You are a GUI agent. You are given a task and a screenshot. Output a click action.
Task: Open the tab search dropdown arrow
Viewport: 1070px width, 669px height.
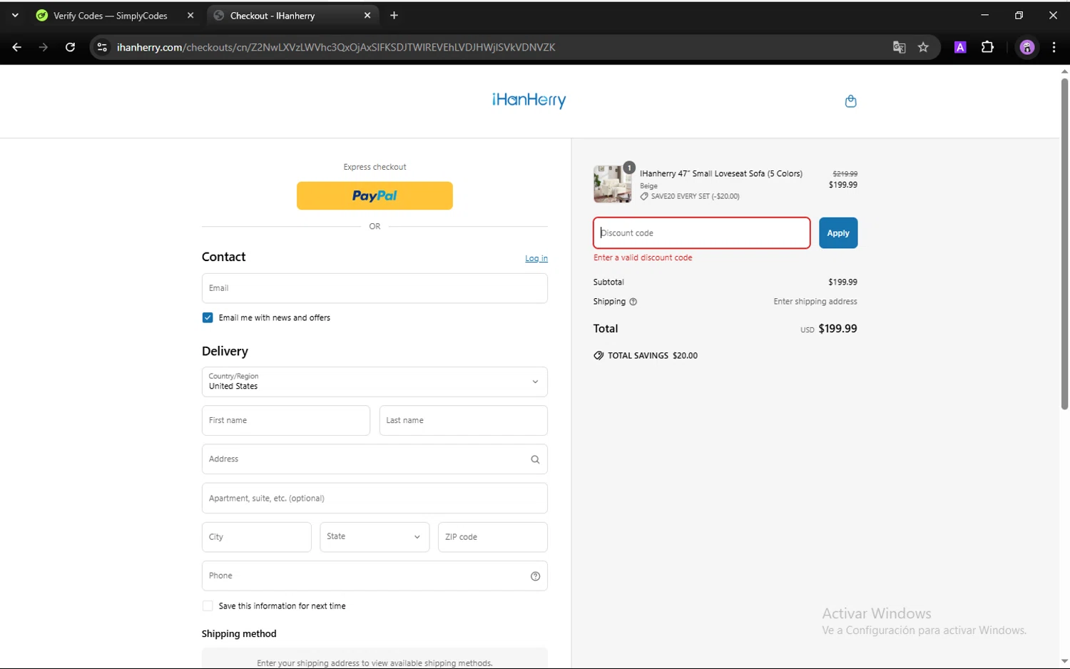[15, 15]
